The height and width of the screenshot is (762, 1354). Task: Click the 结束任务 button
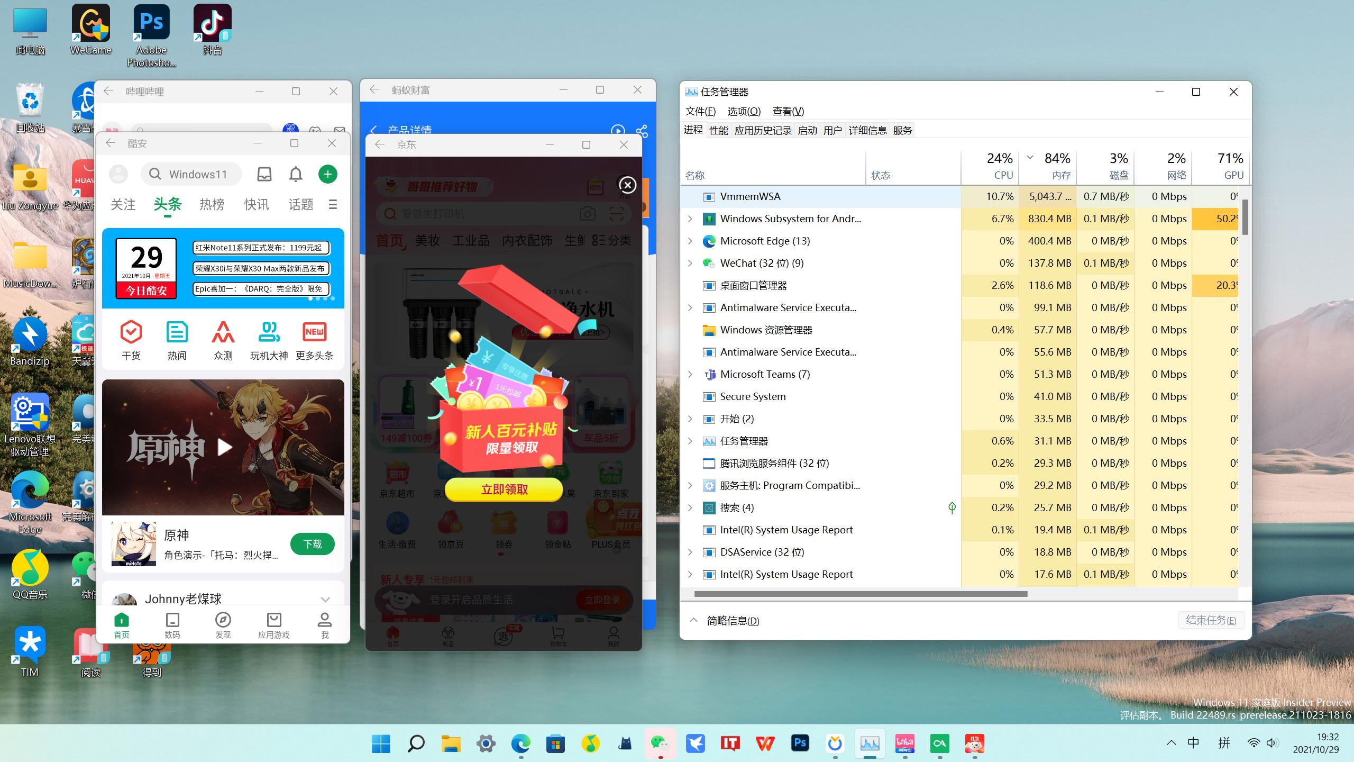pos(1211,620)
